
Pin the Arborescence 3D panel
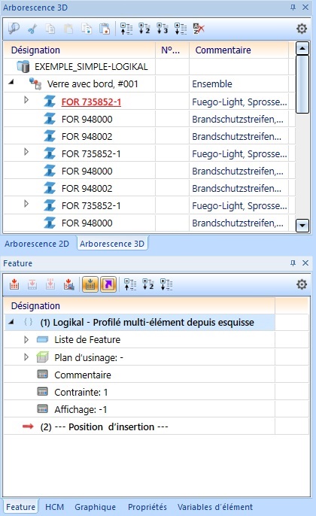[x=293, y=8]
